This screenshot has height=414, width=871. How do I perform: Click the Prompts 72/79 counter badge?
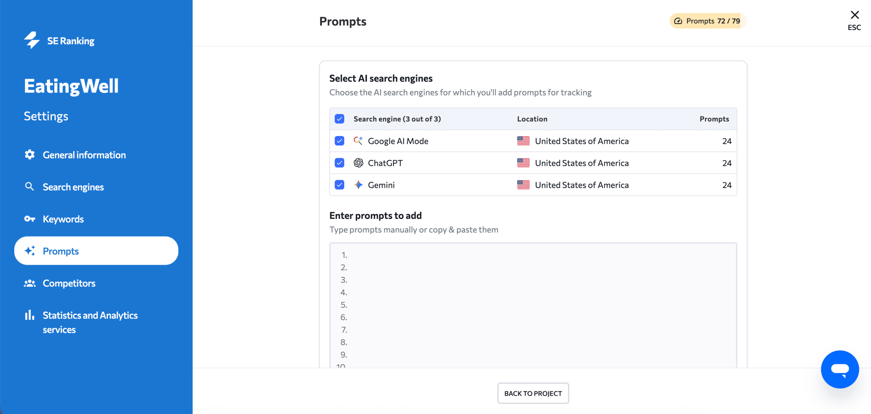pos(707,21)
